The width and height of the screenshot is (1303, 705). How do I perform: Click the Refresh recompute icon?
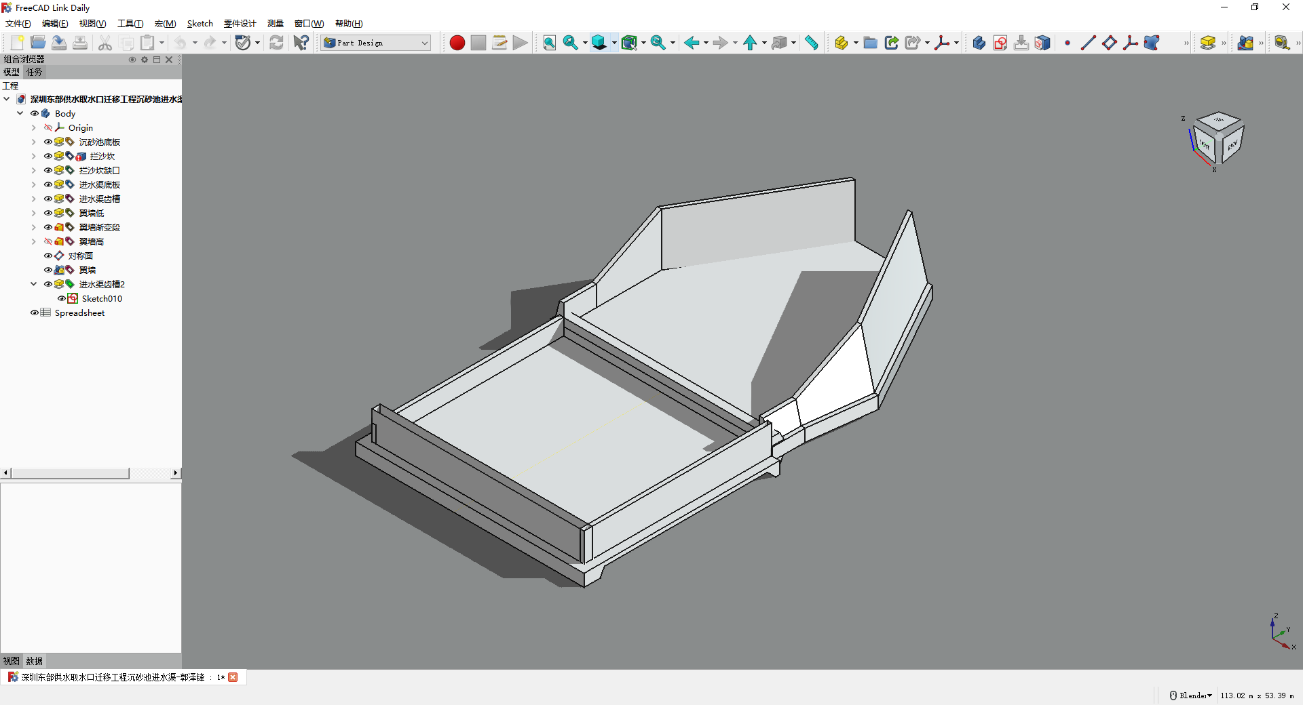click(276, 43)
